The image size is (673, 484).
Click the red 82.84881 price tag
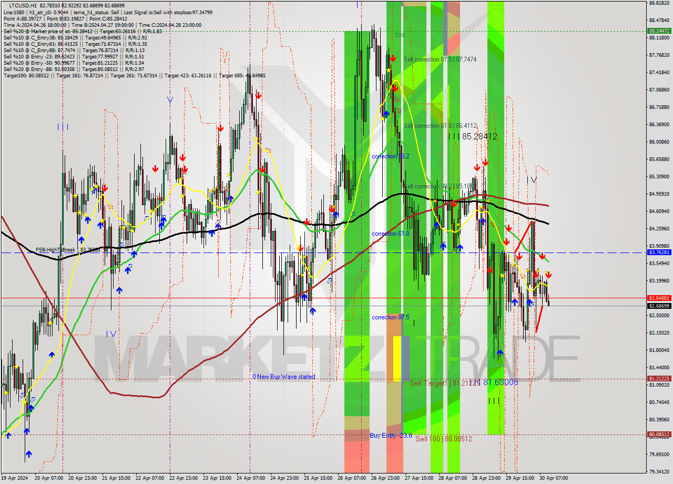pyautogui.click(x=659, y=298)
